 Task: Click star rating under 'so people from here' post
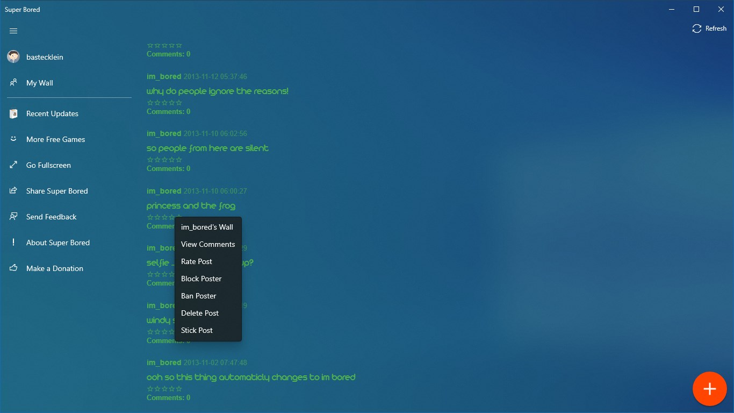click(x=164, y=160)
